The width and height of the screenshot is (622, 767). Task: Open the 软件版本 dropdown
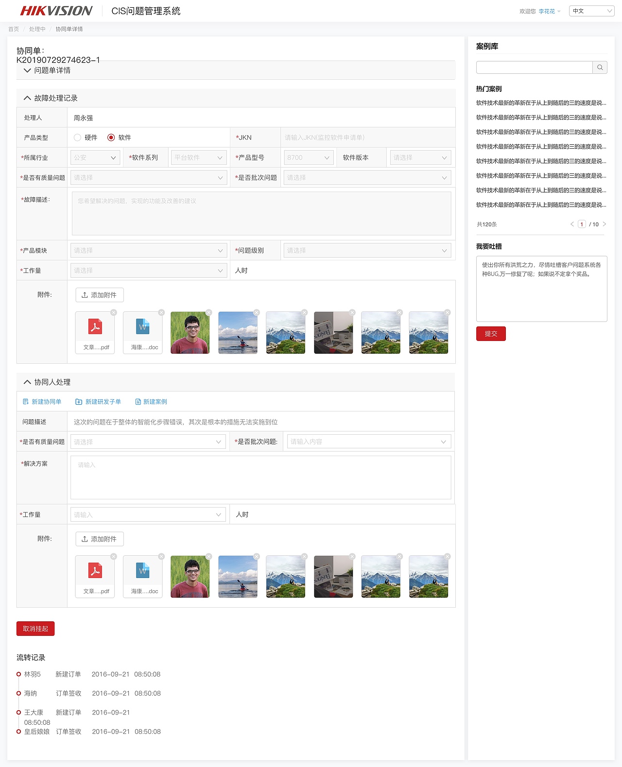pos(420,157)
